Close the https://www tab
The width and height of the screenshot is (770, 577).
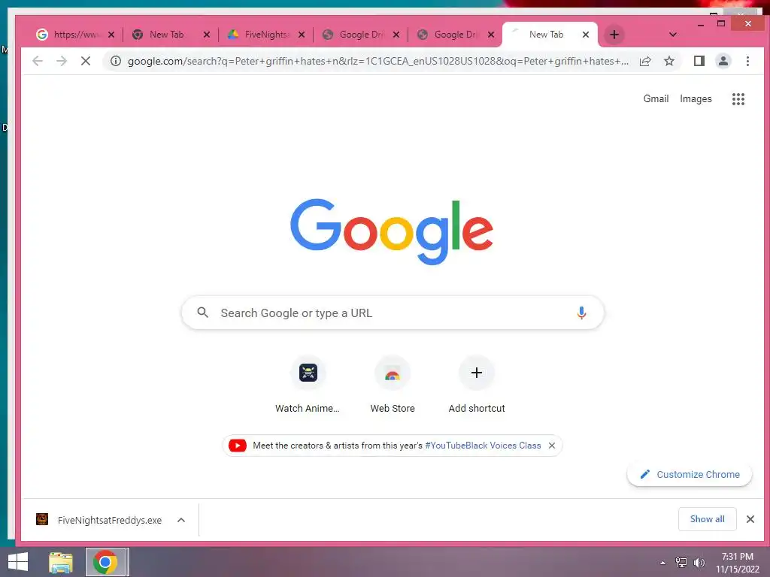click(111, 35)
